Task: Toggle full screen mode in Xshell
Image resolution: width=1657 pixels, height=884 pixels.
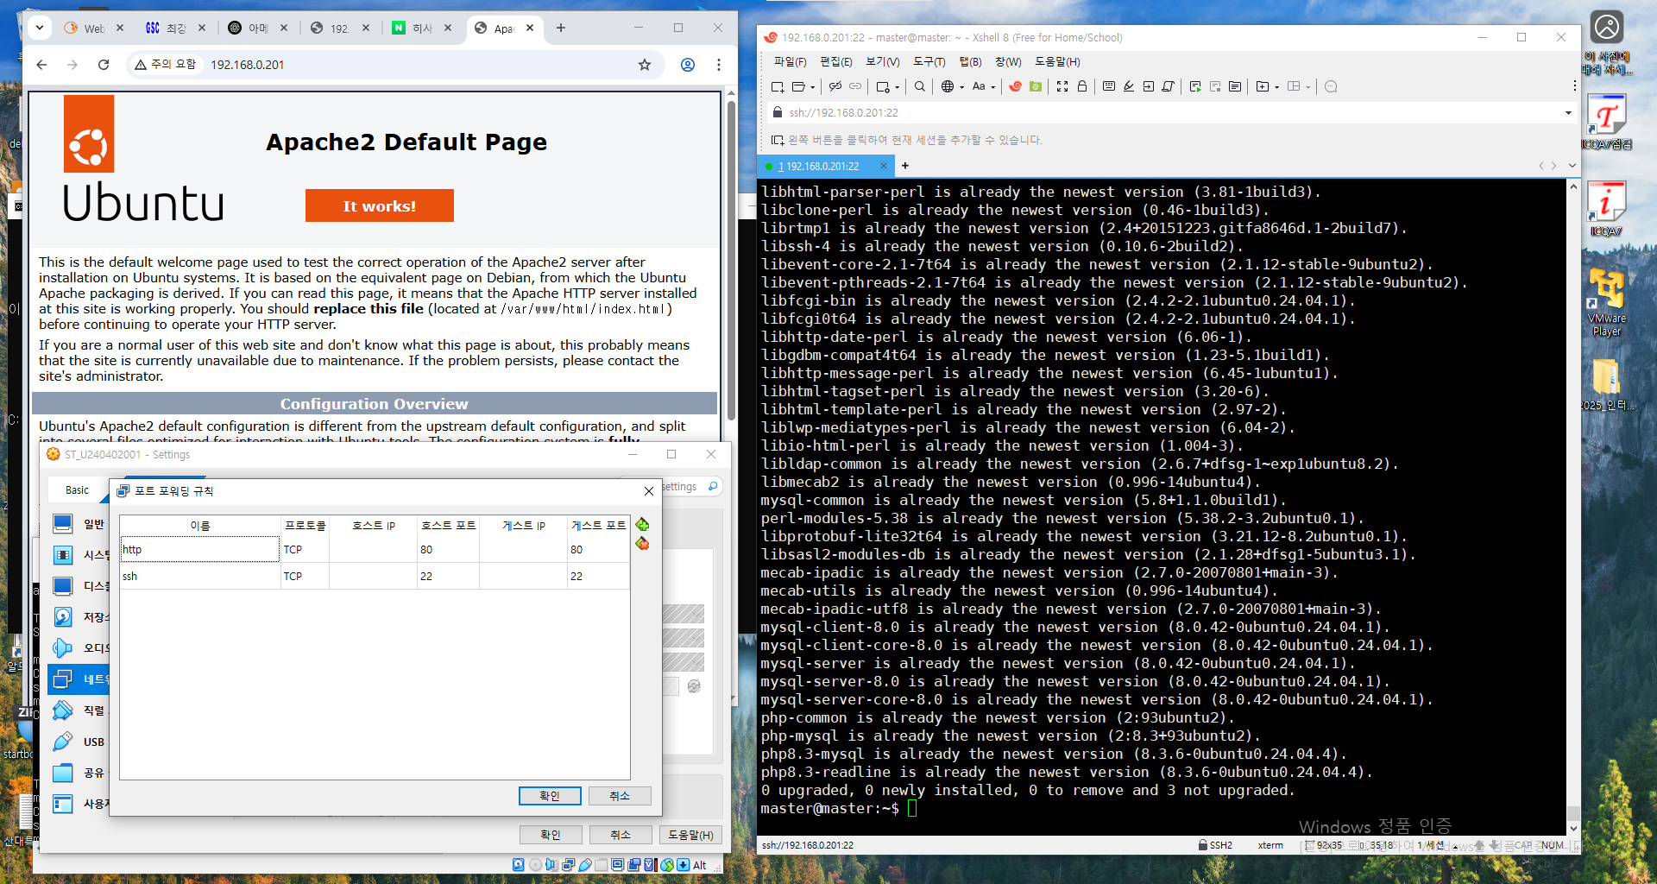Action: pyautogui.click(x=1062, y=86)
